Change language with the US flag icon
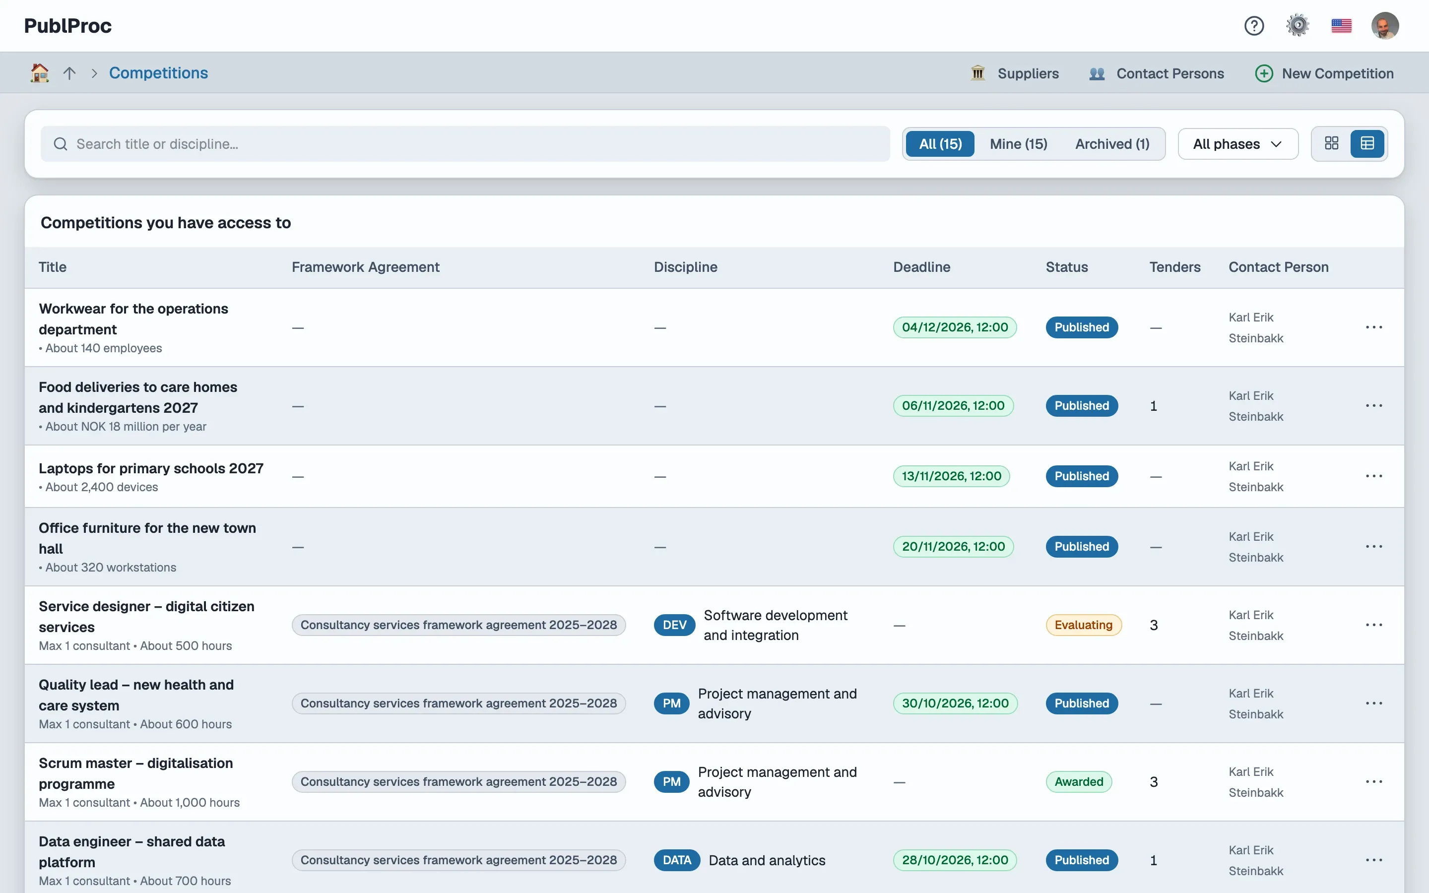This screenshot has height=893, width=1429. pos(1341,26)
